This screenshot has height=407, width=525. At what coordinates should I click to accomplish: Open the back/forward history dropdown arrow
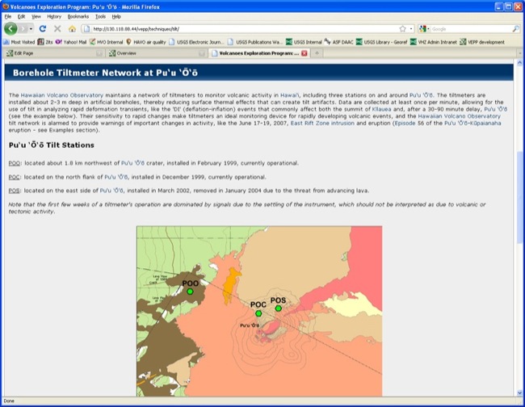pyautogui.click(x=31, y=29)
